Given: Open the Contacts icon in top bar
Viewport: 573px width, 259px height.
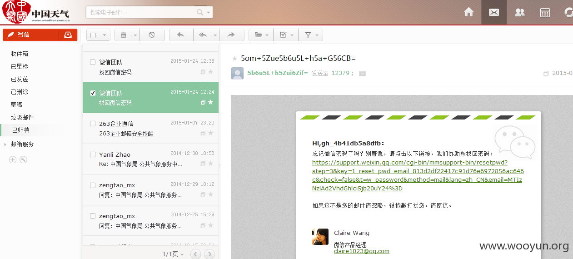Looking at the screenshot, I should click(x=519, y=12).
